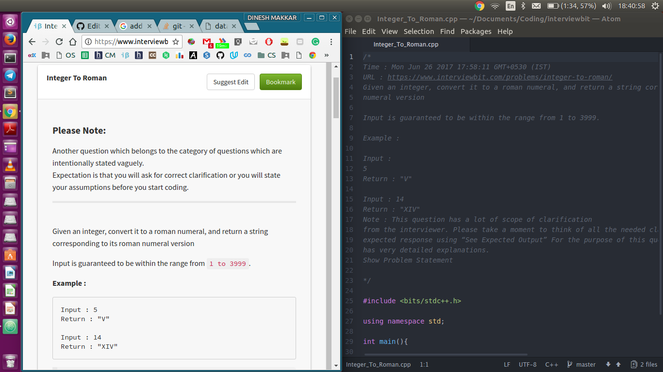Image resolution: width=663 pixels, height=372 pixels.
Task: Open the HackerEarth green hexagon bookmark
Action: point(166,55)
